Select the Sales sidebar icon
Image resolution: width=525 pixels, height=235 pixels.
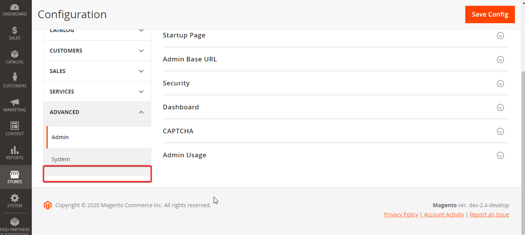coord(16,33)
